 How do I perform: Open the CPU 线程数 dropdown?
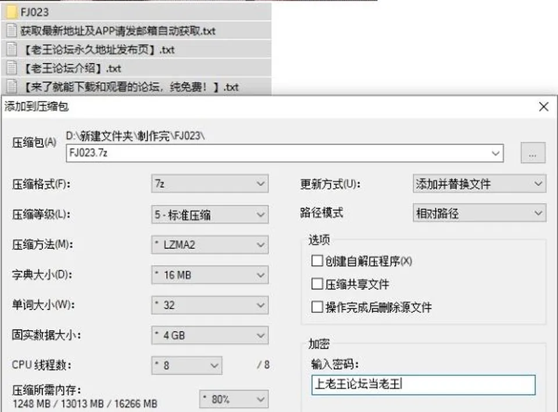pos(187,366)
